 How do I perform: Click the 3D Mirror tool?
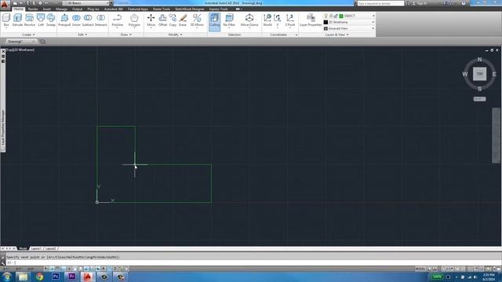pos(197,20)
